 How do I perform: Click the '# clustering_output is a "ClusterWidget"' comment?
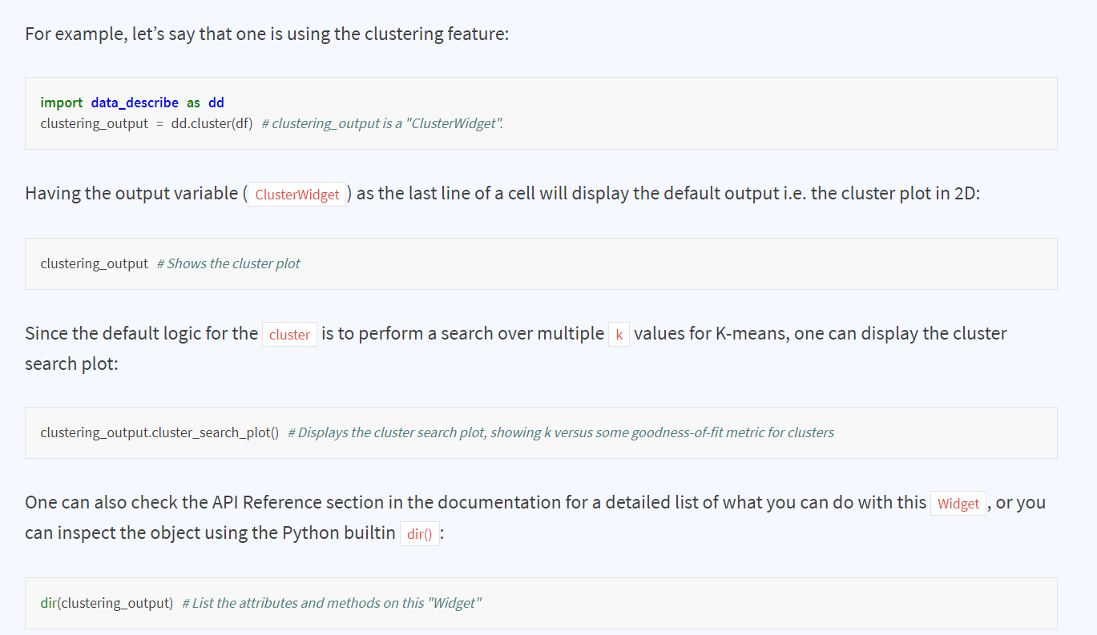click(x=382, y=123)
